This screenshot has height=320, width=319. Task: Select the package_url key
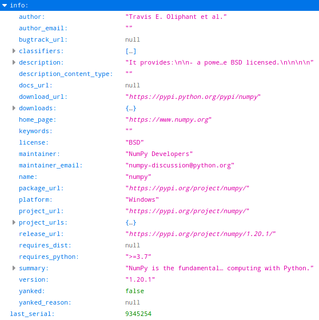(41, 188)
